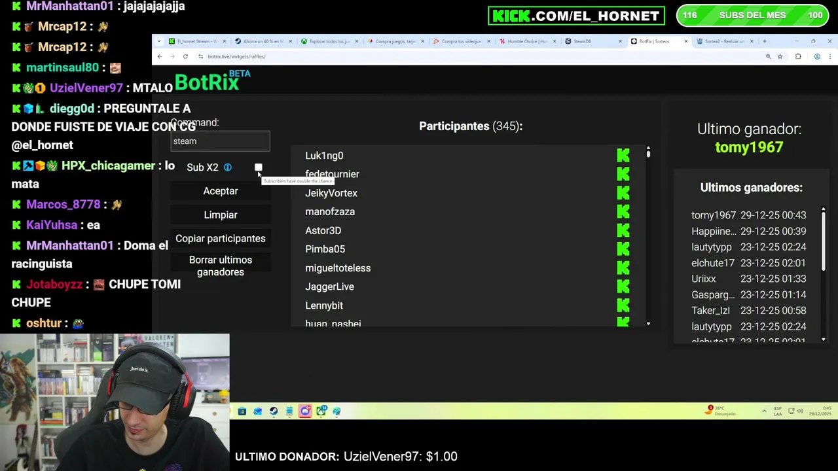
Task: Click the Kick icon beside JaggerLive
Action: (x=623, y=287)
